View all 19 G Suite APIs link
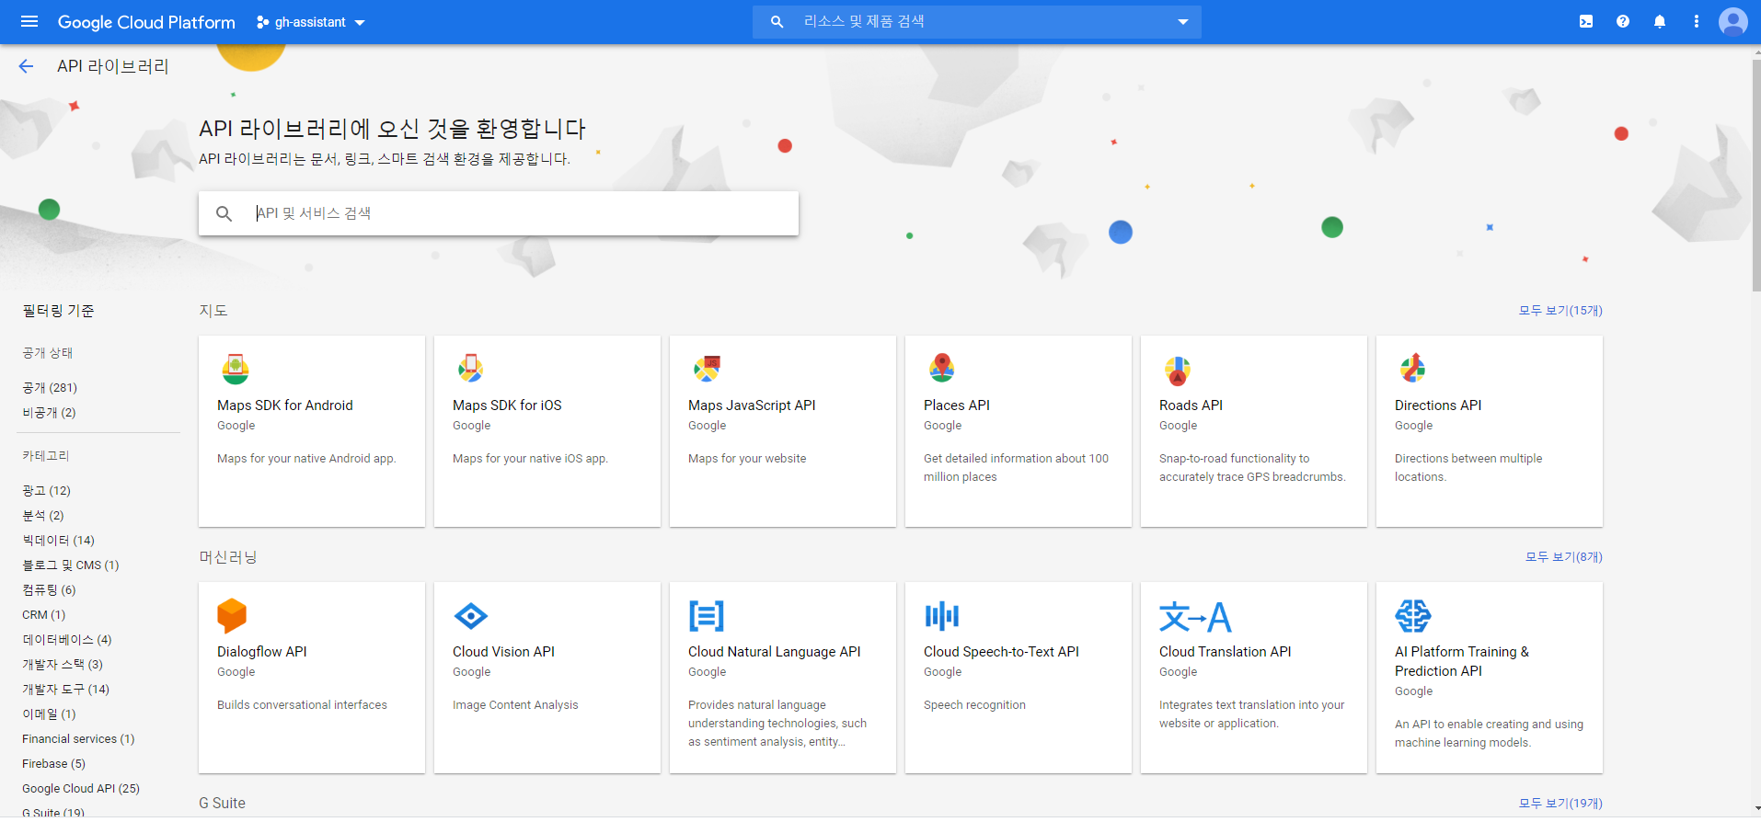1761x822 pixels. [1560, 804]
